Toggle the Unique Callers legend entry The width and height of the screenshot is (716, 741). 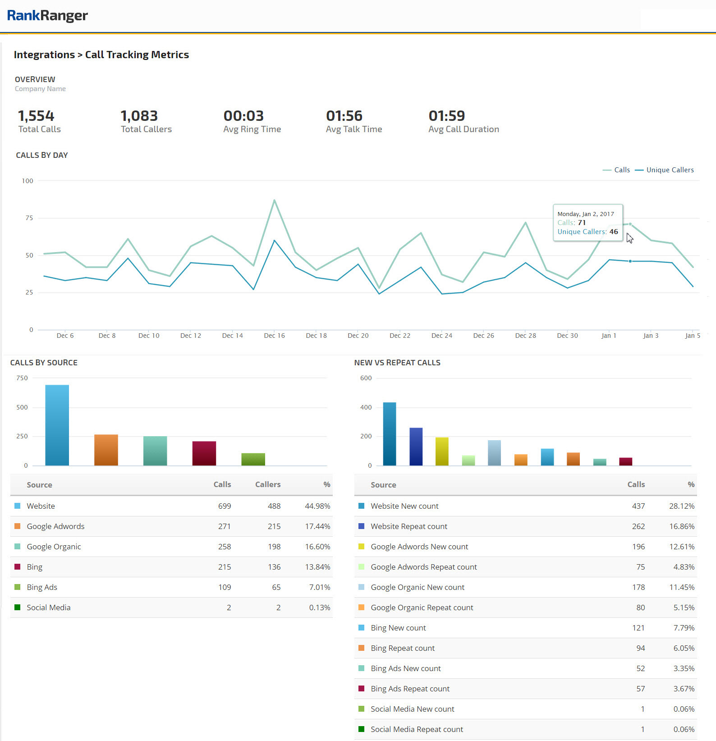pos(665,170)
